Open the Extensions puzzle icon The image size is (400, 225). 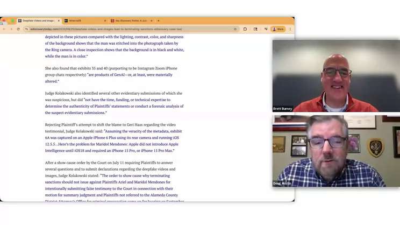click(x=245, y=29)
